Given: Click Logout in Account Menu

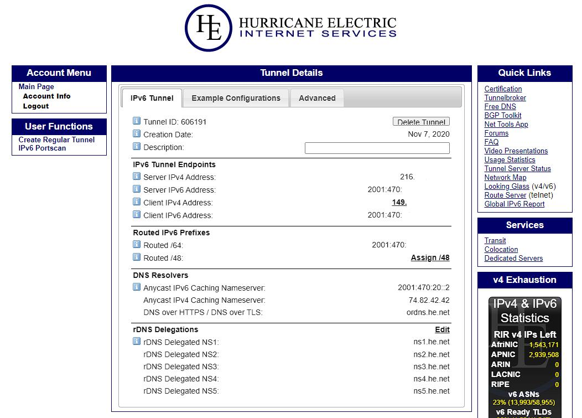Looking at the screenshot, I should [x=35, y=106].
